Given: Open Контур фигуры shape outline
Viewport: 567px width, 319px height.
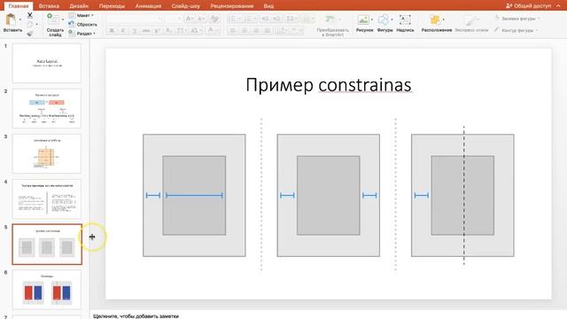Looking at the screenshot, I should tap(517, 30).
